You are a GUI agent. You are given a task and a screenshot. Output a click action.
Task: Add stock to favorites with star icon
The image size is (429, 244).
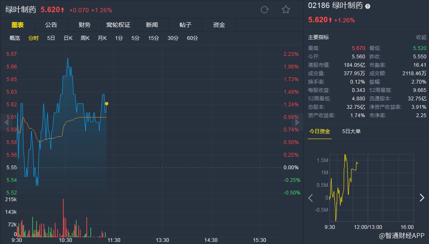[x=286, y=10]
